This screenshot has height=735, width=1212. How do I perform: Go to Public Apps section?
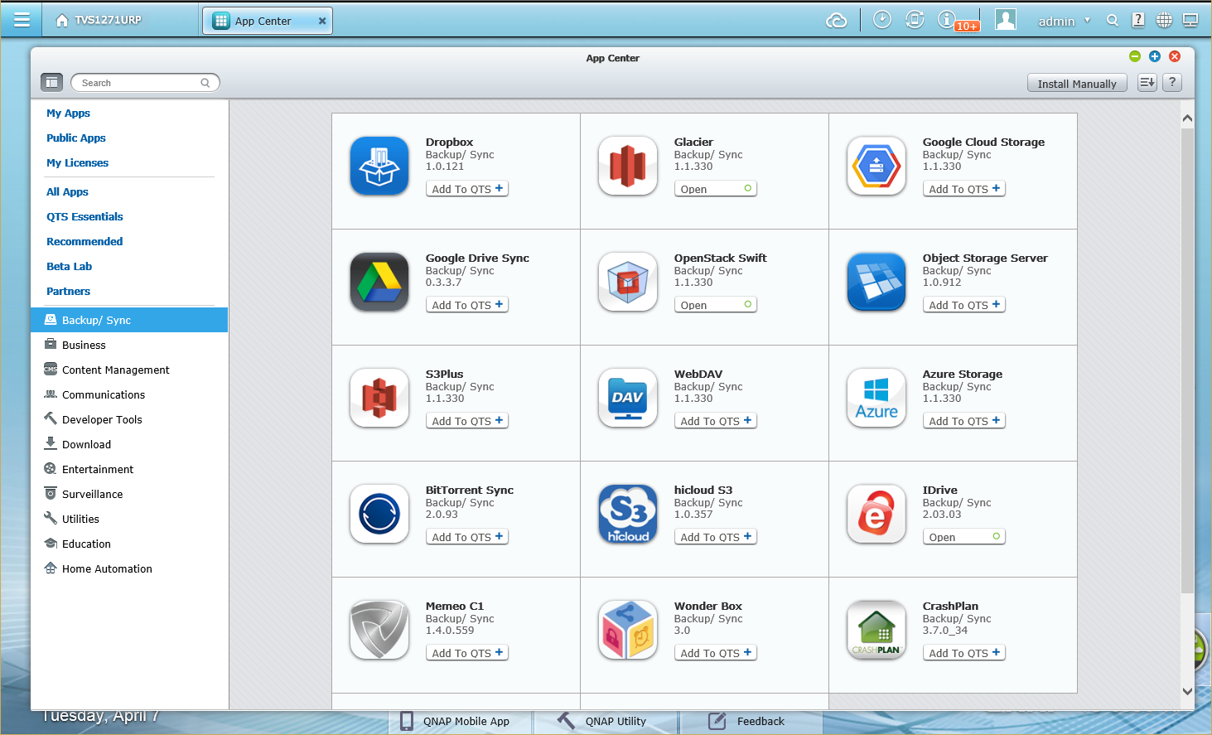pos(76,138)
